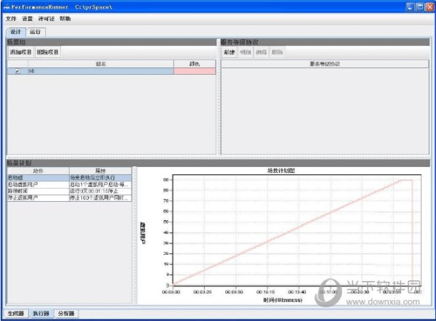Switch to the 分析器 bottom tab
436x321 pixels.
pos(65,314)
